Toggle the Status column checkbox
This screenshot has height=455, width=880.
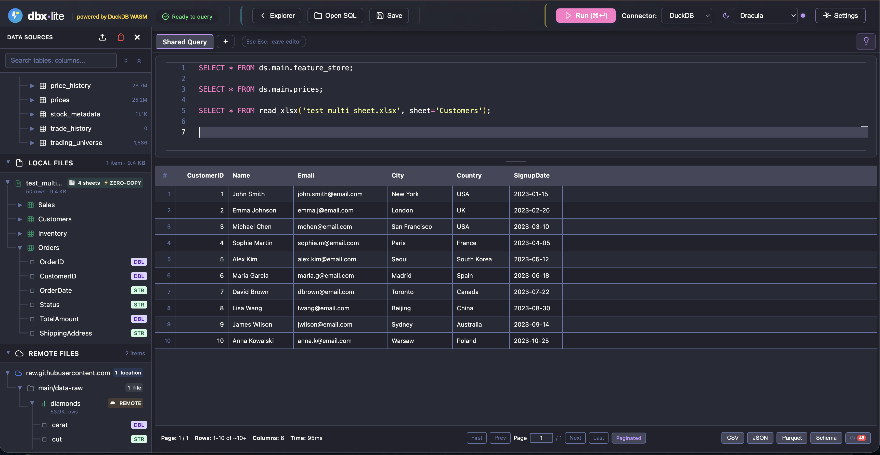tap(32, 305)
